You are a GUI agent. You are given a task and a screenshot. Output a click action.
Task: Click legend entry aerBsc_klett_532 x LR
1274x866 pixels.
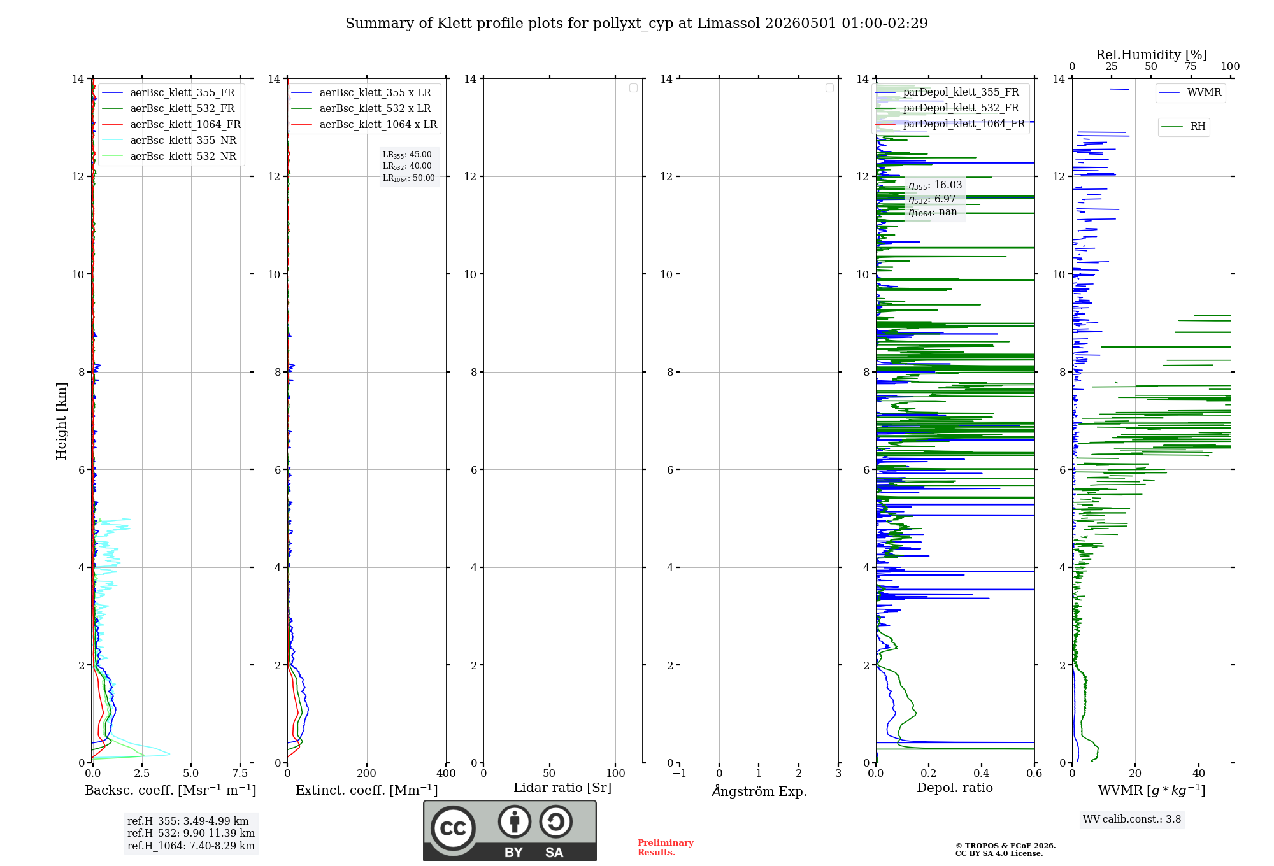tap(362, 109)
